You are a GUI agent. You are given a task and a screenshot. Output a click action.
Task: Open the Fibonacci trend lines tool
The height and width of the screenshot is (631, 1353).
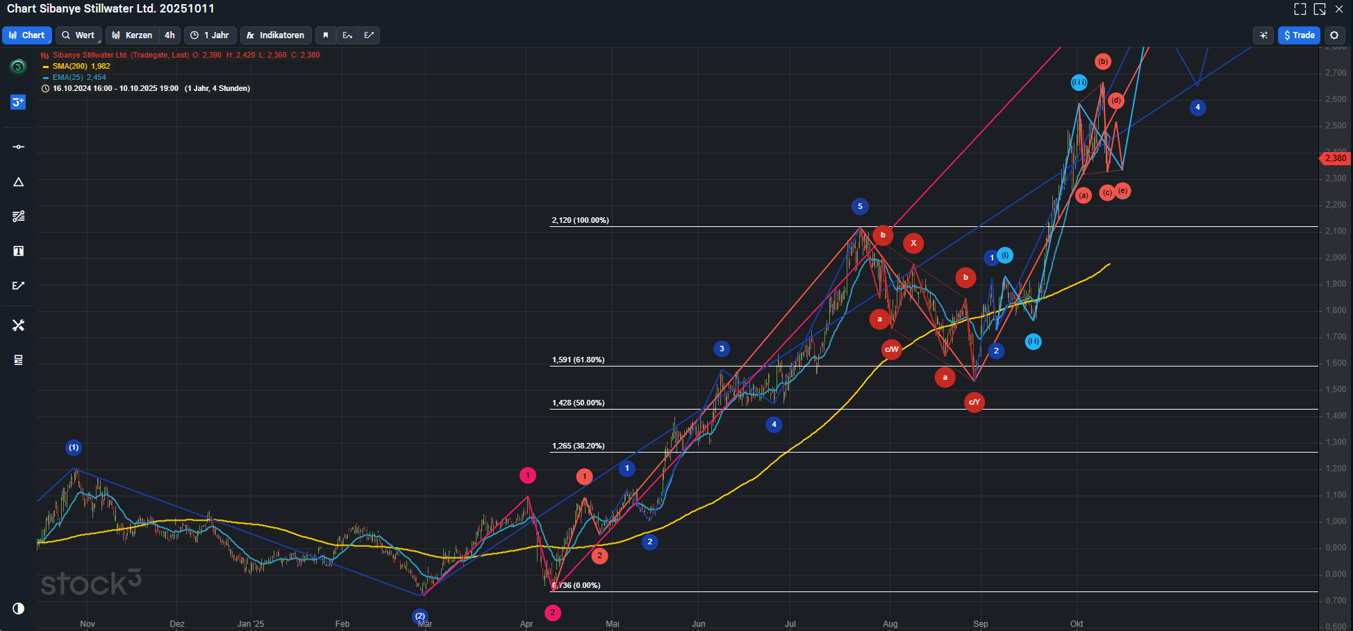(18, 217)
